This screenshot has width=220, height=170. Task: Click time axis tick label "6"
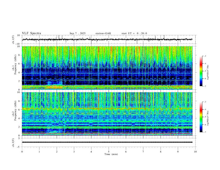click(126, 152)
